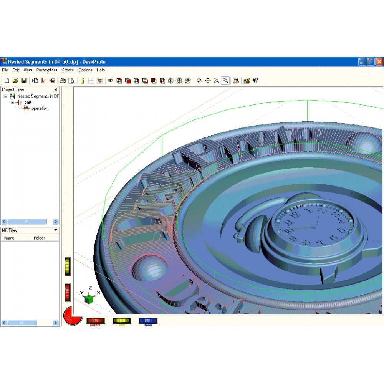Write the NC program file with the arrow-and-disk icon
Viewport: 384px width, 384px height.
pyautogui.click(x=52, y=80)
